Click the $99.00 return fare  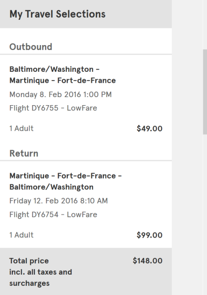(x=149, y=235)
